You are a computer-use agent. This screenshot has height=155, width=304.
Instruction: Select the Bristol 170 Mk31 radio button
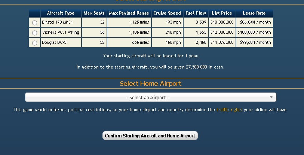click(x=34, y=23)
